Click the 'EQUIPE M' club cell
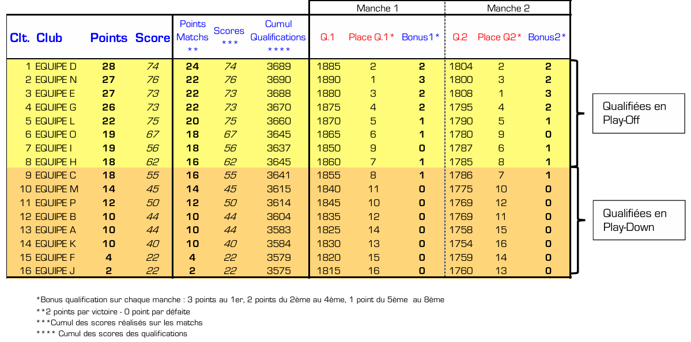This screenshot has width=691, height=342. pyautogui.click(x=57, y=189)
